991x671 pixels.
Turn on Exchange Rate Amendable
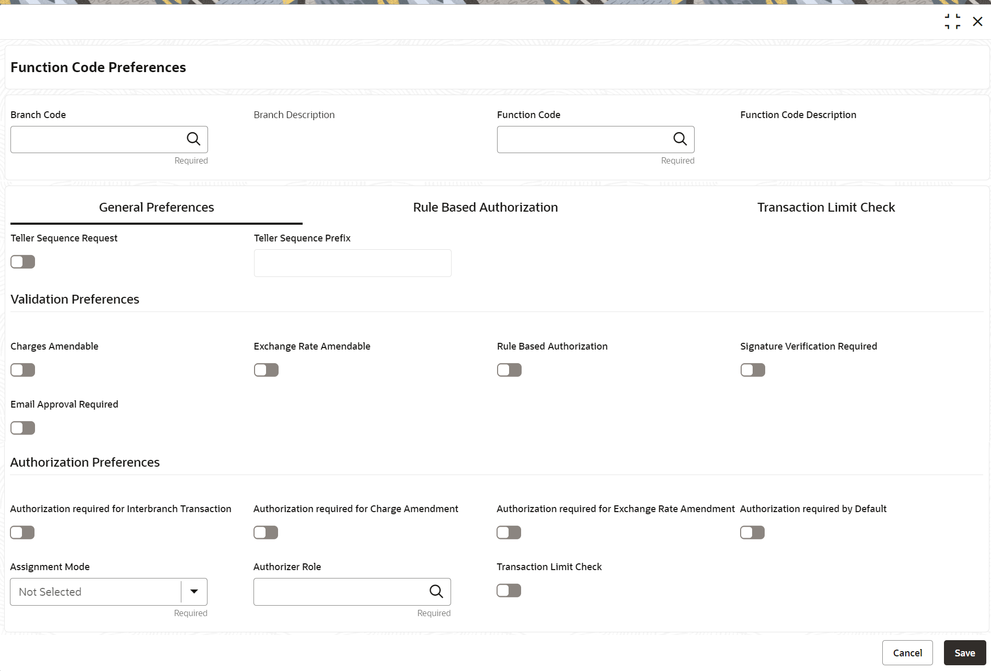pos(266,370)
